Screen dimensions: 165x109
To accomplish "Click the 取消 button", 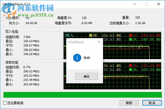I will [x=152, y=103].
